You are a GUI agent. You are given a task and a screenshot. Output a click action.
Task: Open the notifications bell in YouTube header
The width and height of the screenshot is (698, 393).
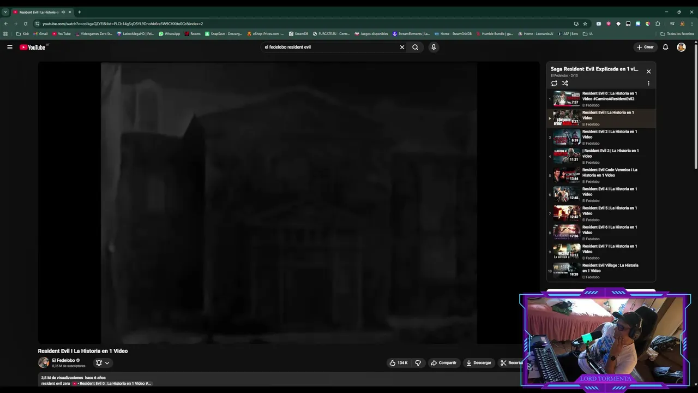tap(665, 47)
